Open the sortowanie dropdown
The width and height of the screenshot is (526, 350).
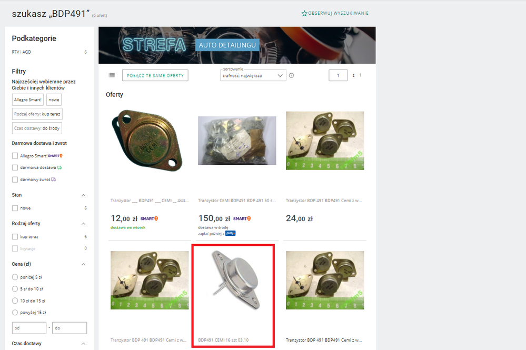coord(253,75)
